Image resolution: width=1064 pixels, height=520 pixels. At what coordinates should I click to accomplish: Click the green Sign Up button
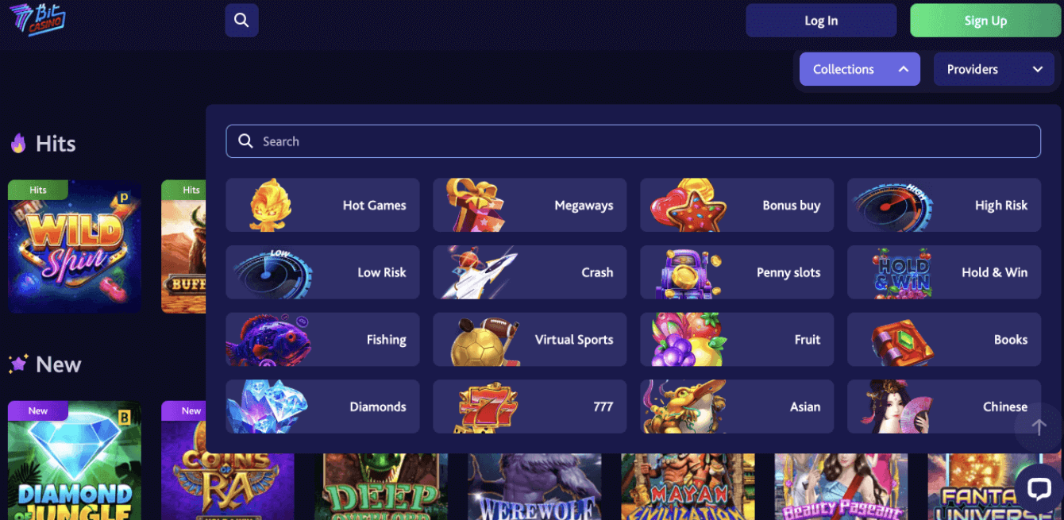click(x=985, y=21)
